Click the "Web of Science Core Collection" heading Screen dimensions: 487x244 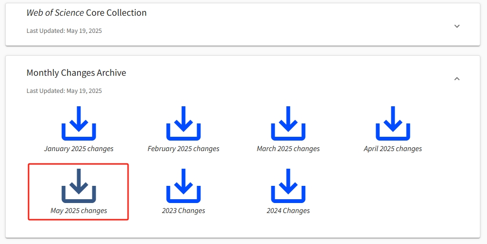[x=86, y=13]
